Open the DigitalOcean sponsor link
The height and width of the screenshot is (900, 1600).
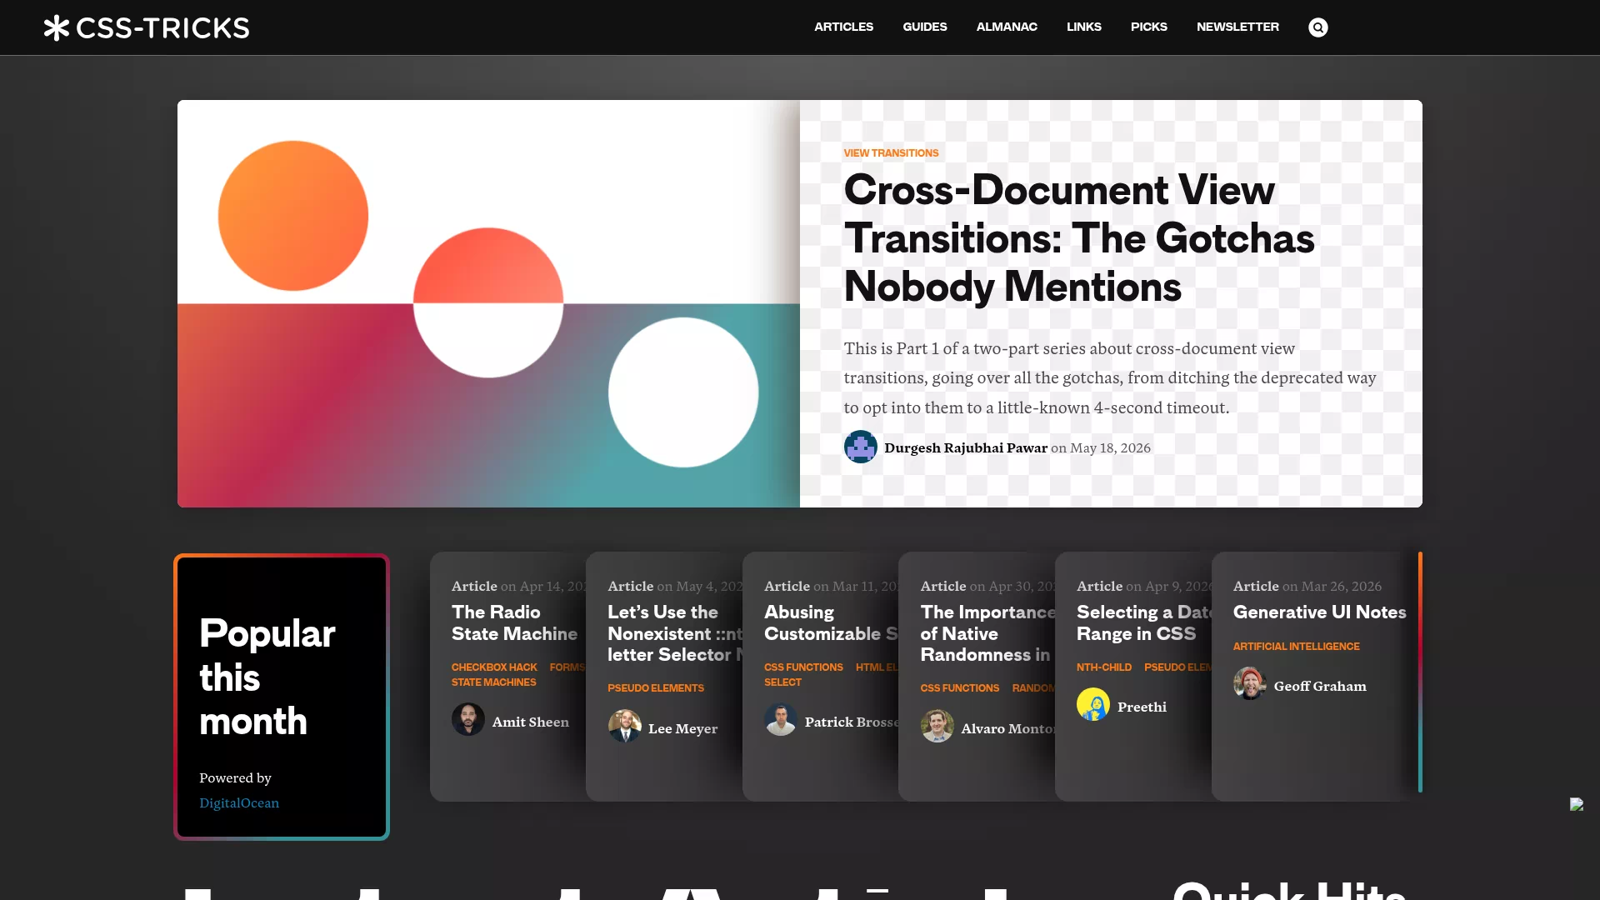[239, 802]
